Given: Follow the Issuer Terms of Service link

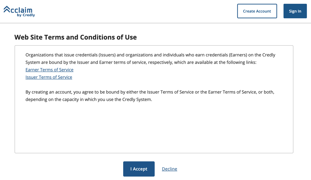Looking at the screenshot, I should click(49, 77).
